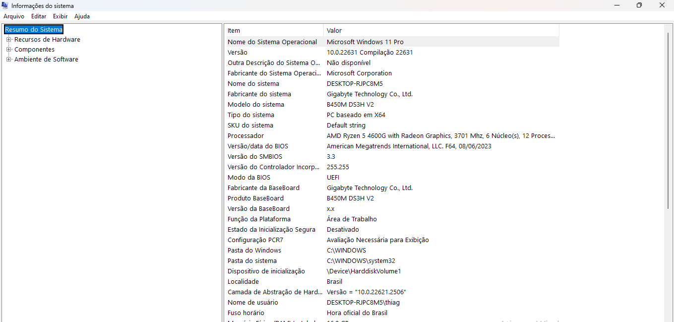Select Camada de Abstração de Hardware row
Viewport: 674px width, 322px height.
pos(392,292)
